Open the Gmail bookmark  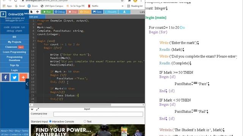coord(20,6)
